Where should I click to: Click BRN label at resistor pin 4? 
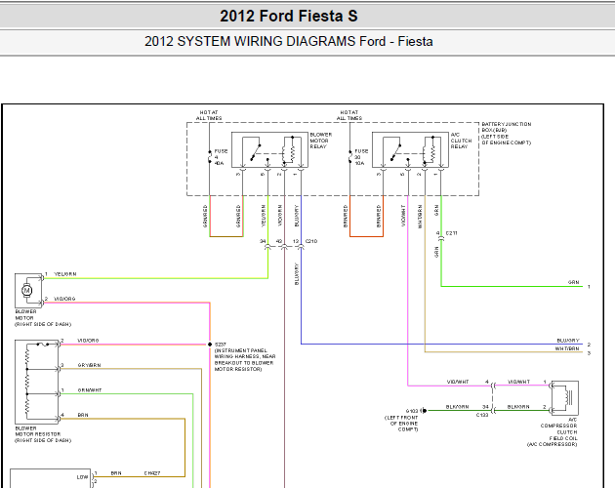point(83,415)
